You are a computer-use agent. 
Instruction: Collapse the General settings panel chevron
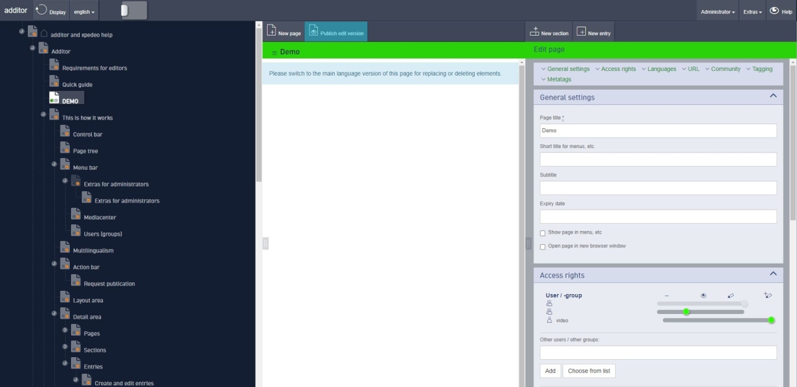[x=772, y=96]
